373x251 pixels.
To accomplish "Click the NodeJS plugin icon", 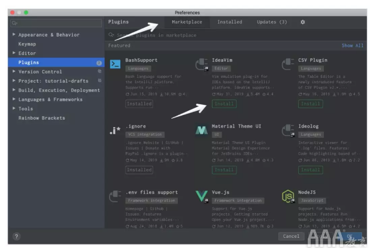I will coord(288,196).
